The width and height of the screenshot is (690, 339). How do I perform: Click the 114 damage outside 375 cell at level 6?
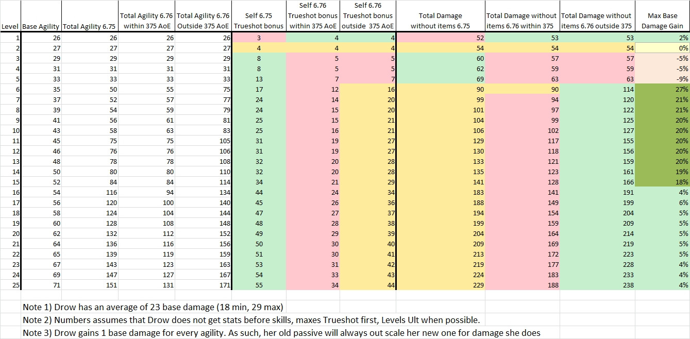[x=597, y=89]
